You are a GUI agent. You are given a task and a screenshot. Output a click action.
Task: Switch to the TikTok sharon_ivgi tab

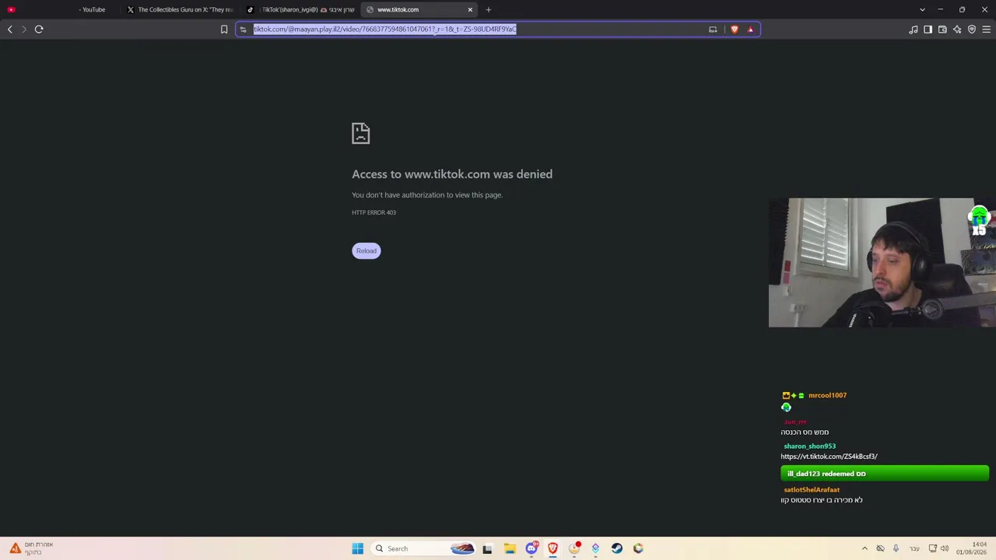(302, 10)
